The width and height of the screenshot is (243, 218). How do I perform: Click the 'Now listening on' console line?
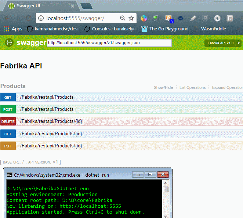click(64, 206)
